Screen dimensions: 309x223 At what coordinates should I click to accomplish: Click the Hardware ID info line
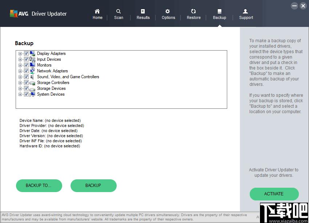point(50,146)
